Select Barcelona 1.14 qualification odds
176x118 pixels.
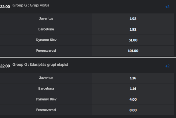133,89
